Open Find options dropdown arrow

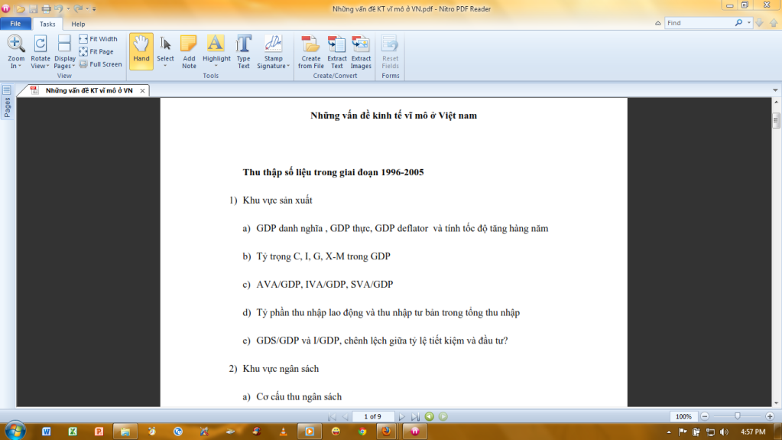coord(748,23)
